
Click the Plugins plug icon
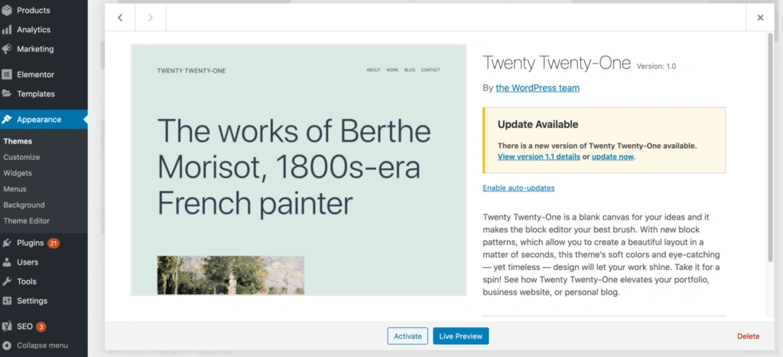(x=7, y=243)
